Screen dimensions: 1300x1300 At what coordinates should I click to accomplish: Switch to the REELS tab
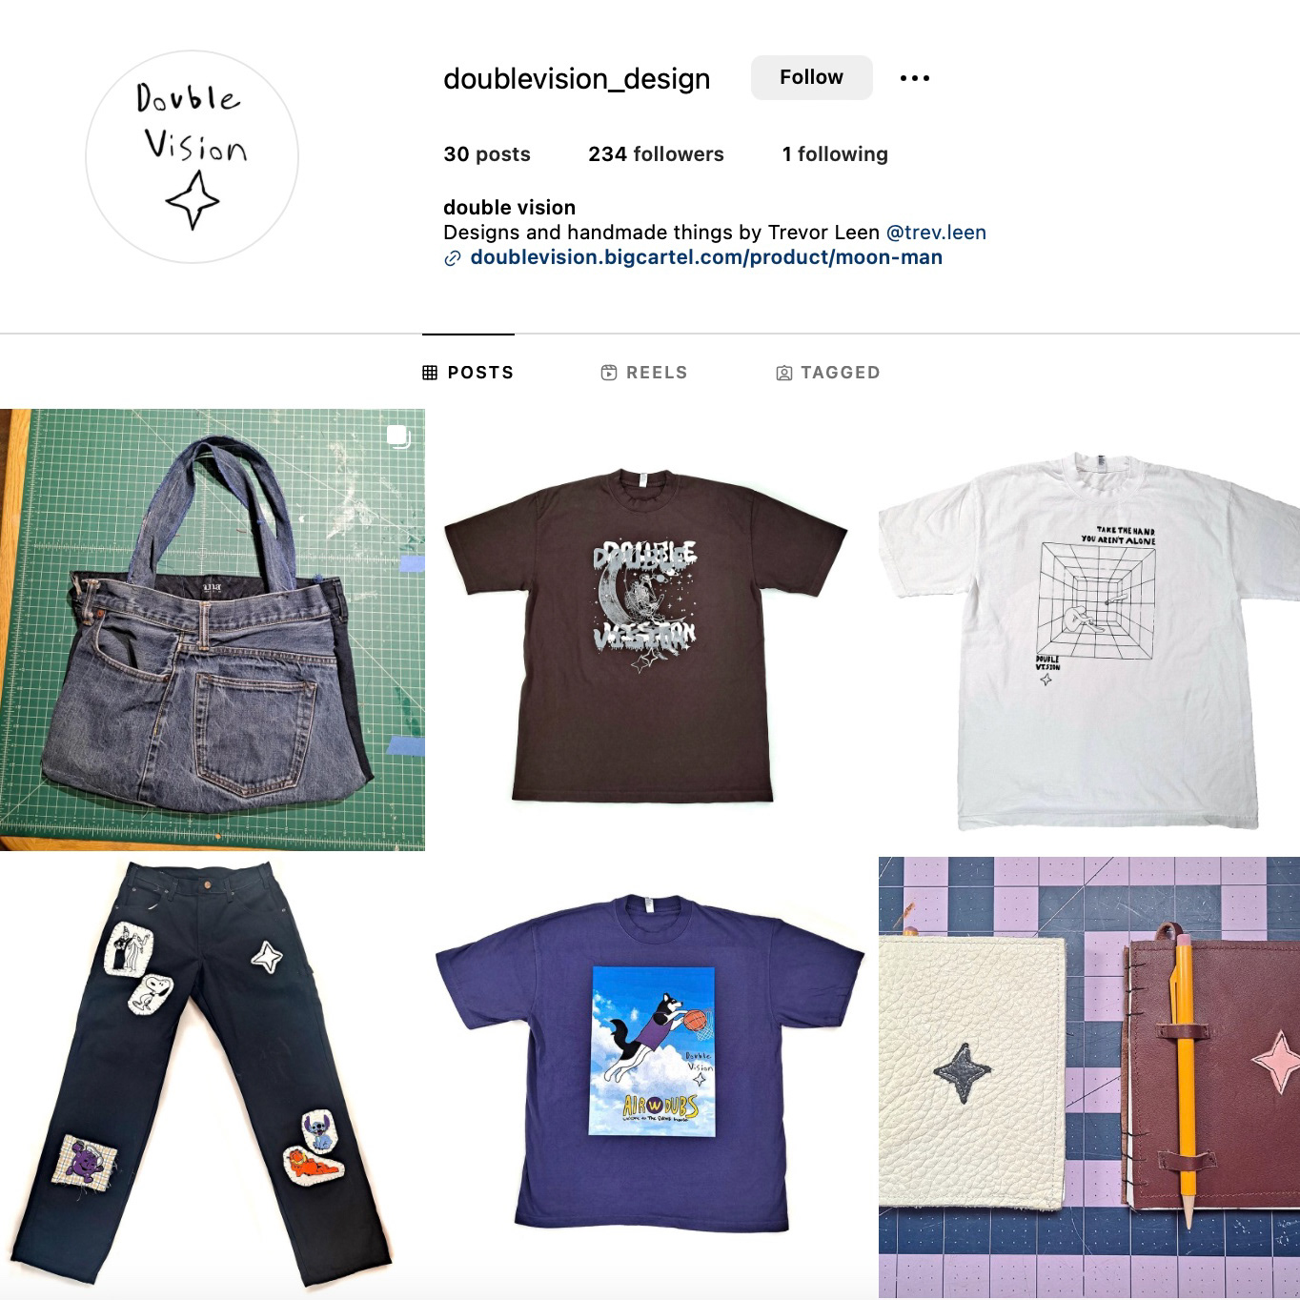(643, 373)
